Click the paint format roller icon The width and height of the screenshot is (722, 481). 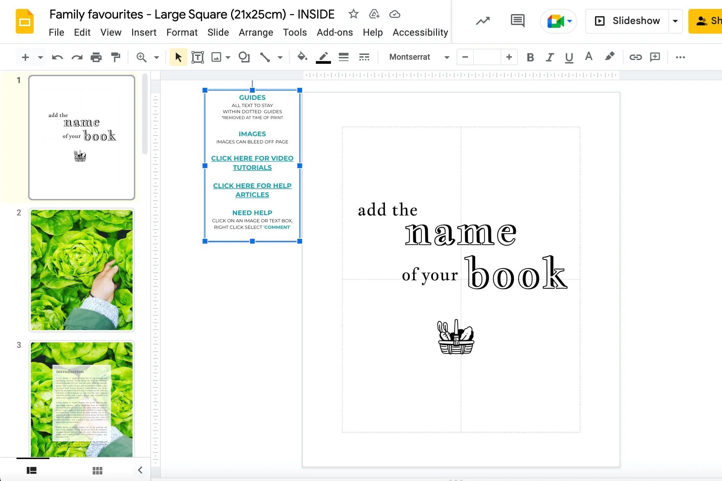116,57
